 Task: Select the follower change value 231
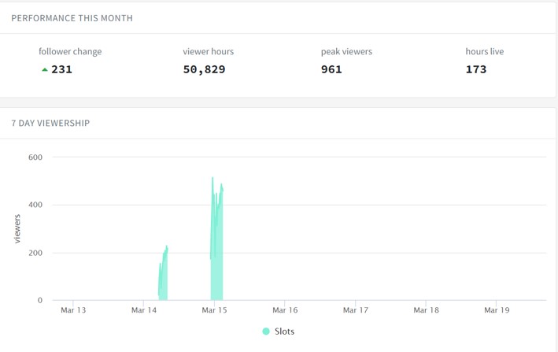[x=61, y=69]
